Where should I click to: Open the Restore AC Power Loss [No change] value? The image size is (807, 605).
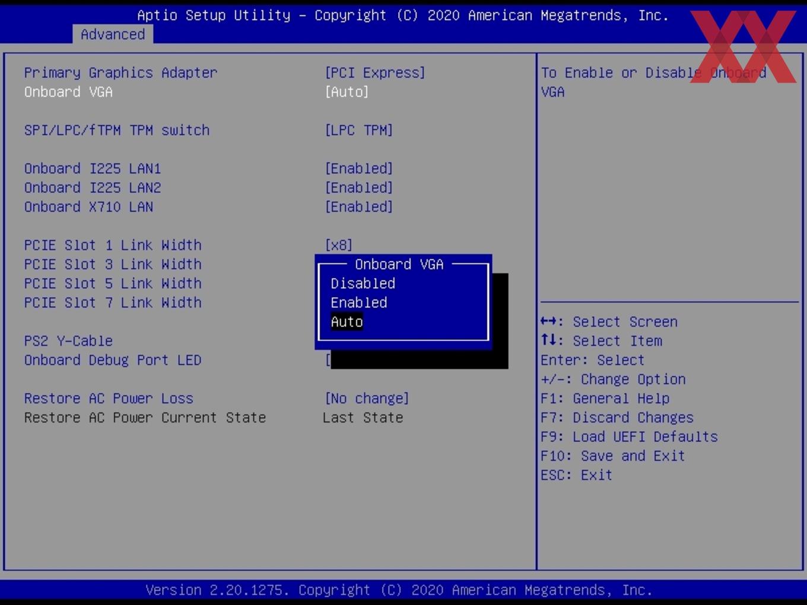pos(367,399)
